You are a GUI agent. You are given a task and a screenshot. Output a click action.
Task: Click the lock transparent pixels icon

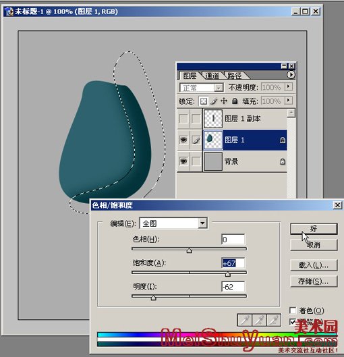[204, 101]
